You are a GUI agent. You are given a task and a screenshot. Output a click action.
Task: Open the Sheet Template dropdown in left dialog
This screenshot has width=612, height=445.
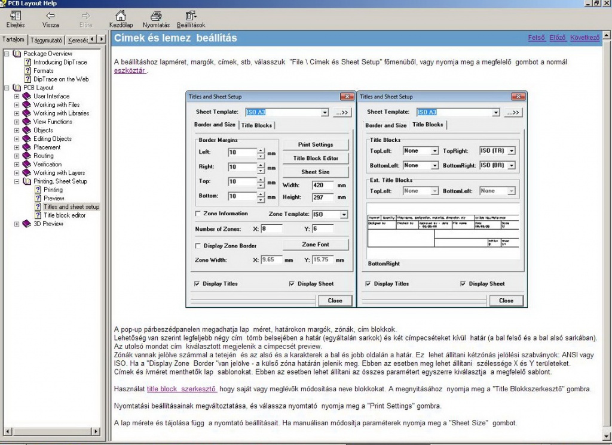(x=325, y=113)
